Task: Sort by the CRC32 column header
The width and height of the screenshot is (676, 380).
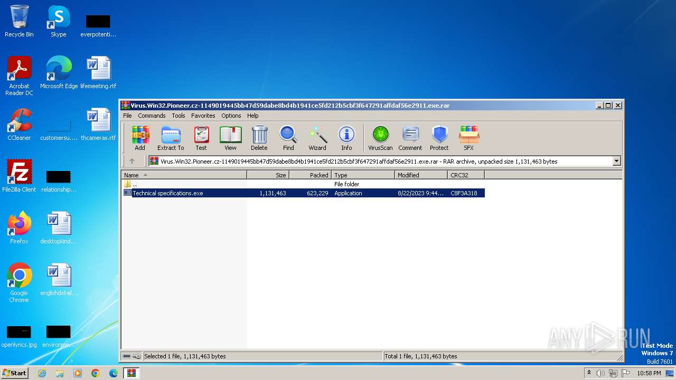Action: point(466,175)
